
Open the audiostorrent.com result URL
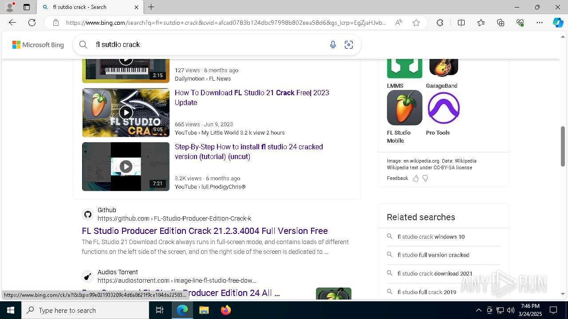point(177,280)
